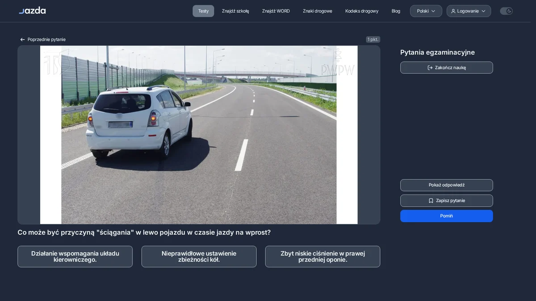Click the Pytania egzaminacyjne heading
The height and width of the screenshot is (301, 536).
pos(437,53)
